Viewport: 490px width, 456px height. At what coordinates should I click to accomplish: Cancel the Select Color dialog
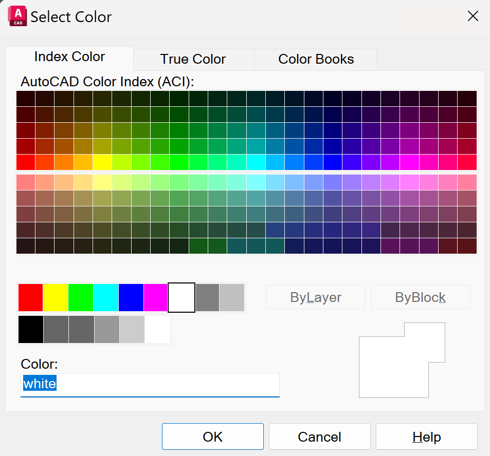320,436
